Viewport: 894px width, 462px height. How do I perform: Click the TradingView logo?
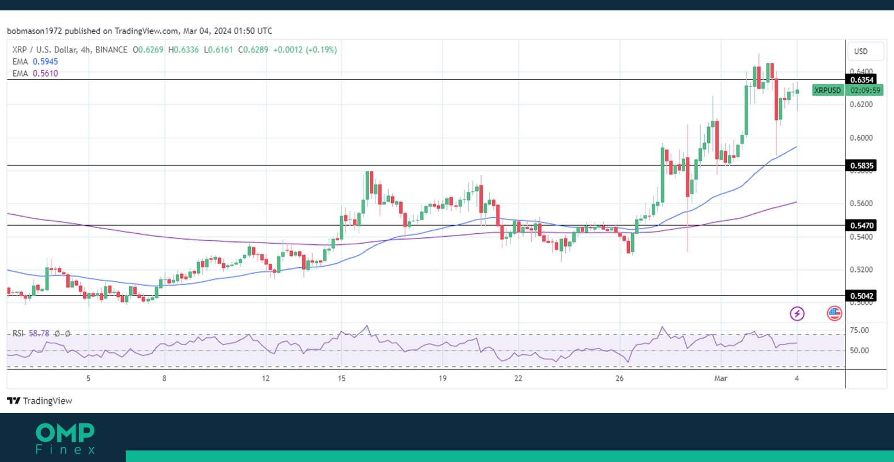tap(40, 401)
